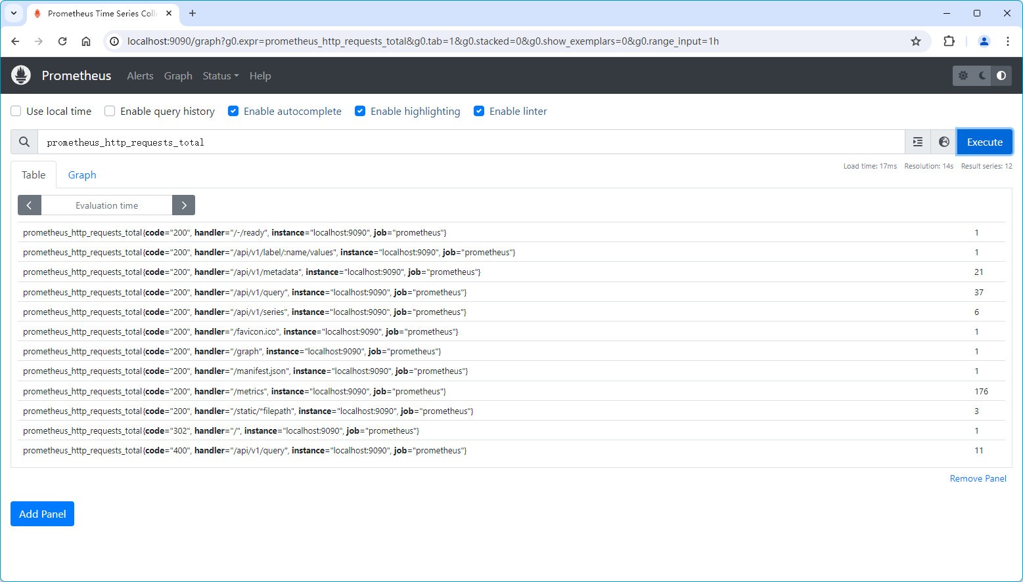
Task: Click the Prometheus brand title
Action: pyautogui.click(x=76, y=75)
